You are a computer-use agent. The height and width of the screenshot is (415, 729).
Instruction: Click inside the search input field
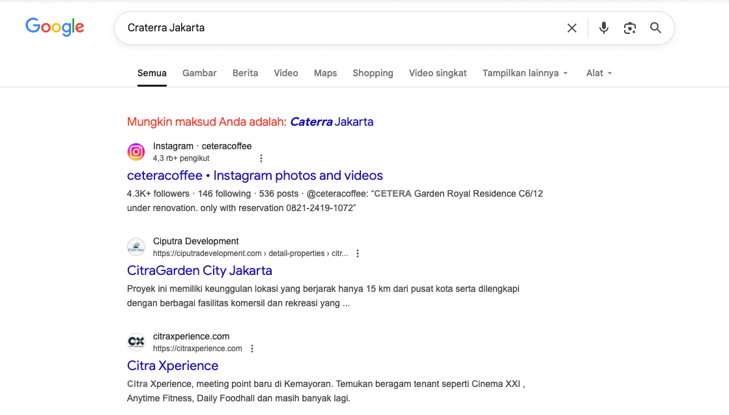326,28
